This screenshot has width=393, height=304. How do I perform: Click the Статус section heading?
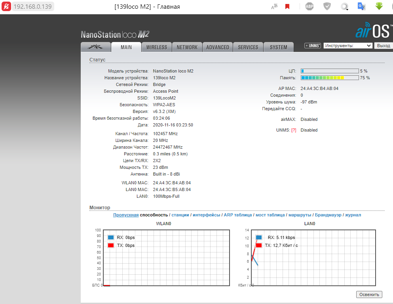click(97, 60)
